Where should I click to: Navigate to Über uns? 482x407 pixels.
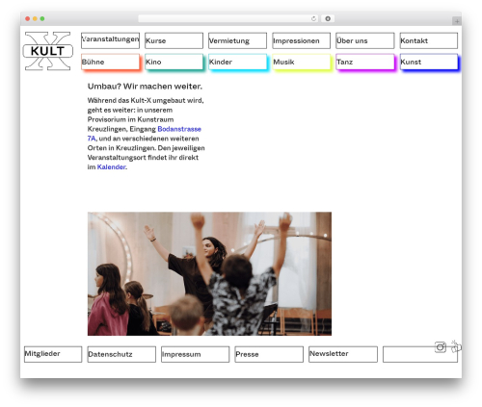tap(365, 40)
